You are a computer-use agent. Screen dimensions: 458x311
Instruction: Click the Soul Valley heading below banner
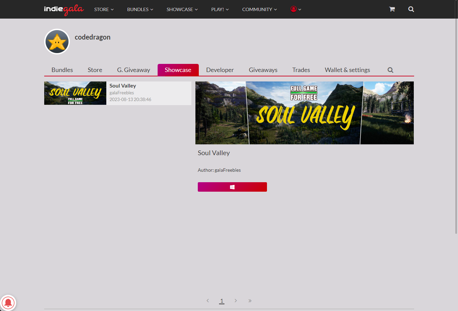[214, 153]
